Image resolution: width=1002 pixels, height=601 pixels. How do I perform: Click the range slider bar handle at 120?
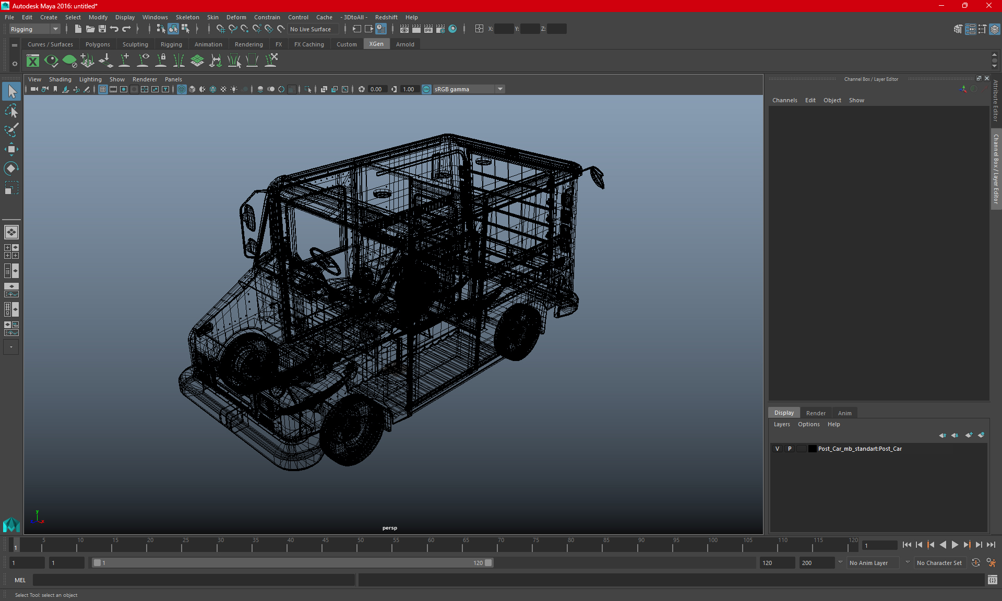(x=488, y=563)
